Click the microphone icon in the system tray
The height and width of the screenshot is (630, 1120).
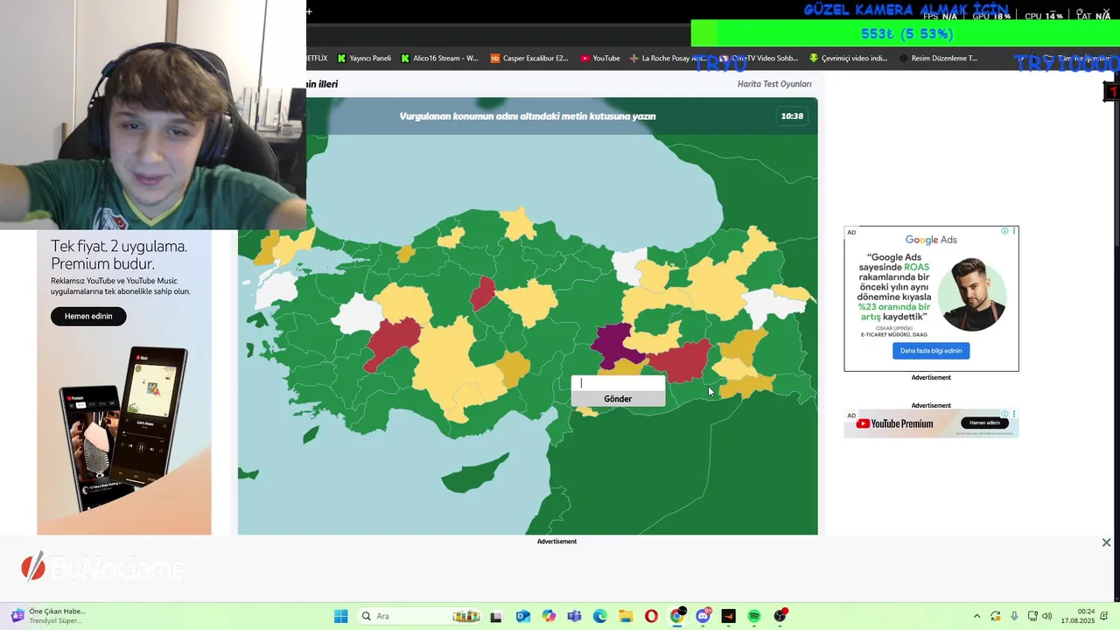[x=1014, y=616]
